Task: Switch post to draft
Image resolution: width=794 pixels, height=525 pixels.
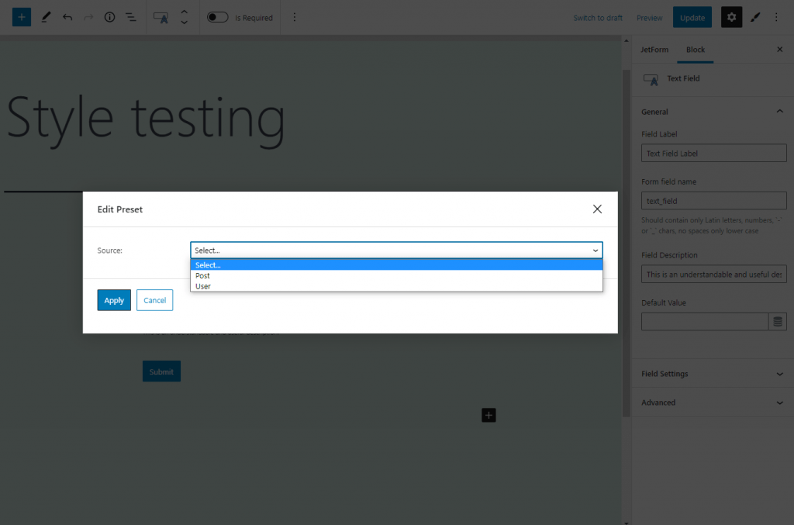Action: pos(598,18)
